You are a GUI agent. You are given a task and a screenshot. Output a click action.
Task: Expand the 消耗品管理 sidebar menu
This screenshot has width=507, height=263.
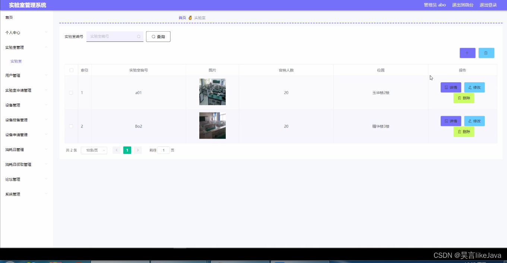(26, 150)
